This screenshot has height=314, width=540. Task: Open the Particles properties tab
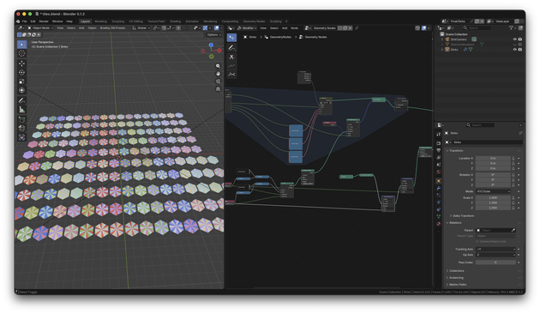438,196
